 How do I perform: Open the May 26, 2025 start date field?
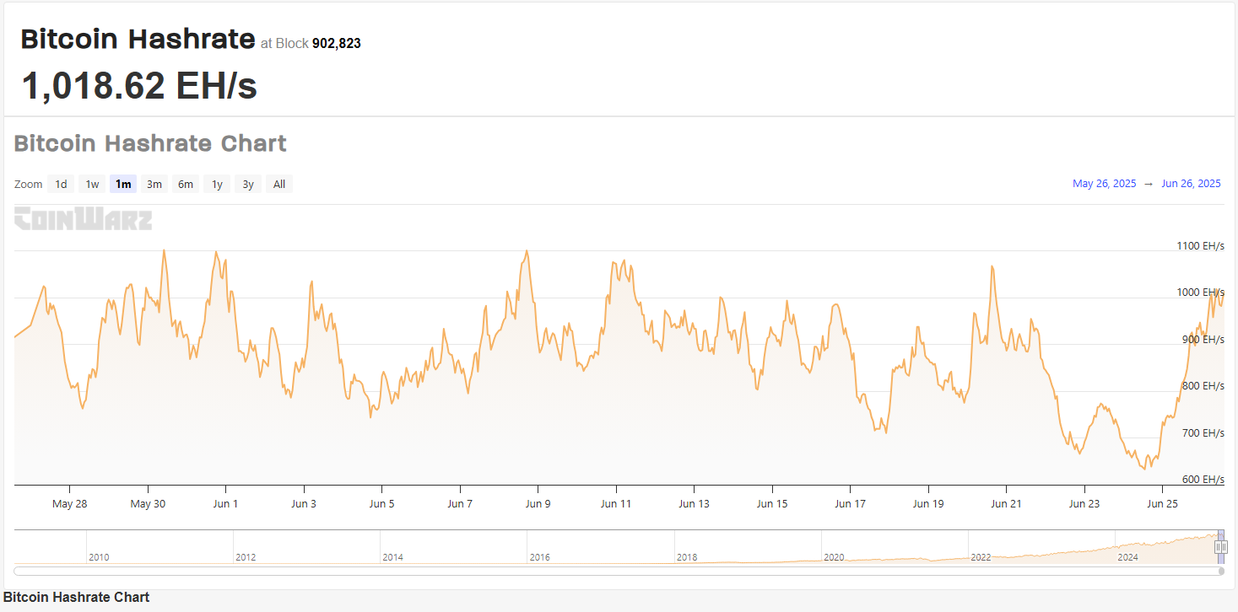(1104, 184)
